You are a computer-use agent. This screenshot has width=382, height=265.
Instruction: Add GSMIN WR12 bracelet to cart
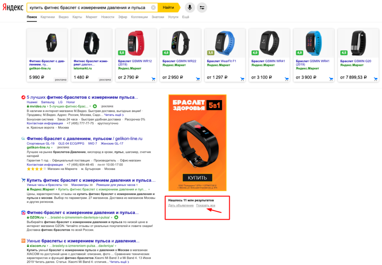tap(153, 79)
